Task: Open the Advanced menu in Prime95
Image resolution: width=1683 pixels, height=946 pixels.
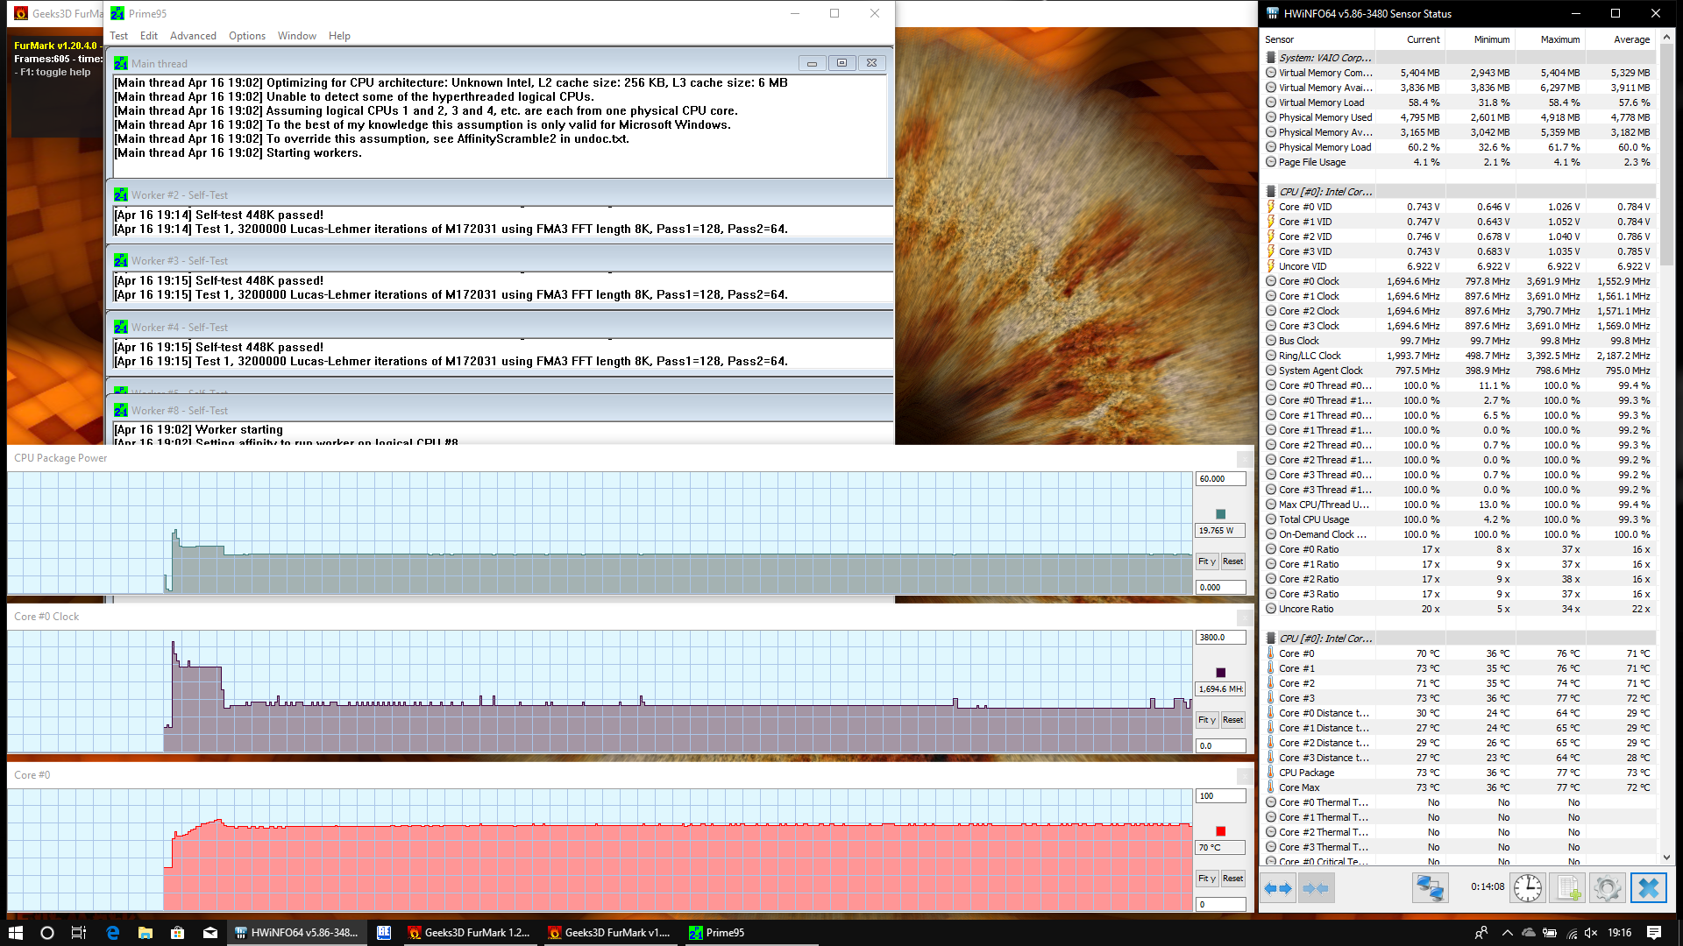Action: tap(193, 36)
